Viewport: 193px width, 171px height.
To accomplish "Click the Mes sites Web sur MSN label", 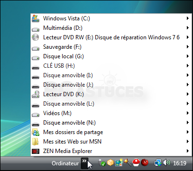I will point(72,142).
